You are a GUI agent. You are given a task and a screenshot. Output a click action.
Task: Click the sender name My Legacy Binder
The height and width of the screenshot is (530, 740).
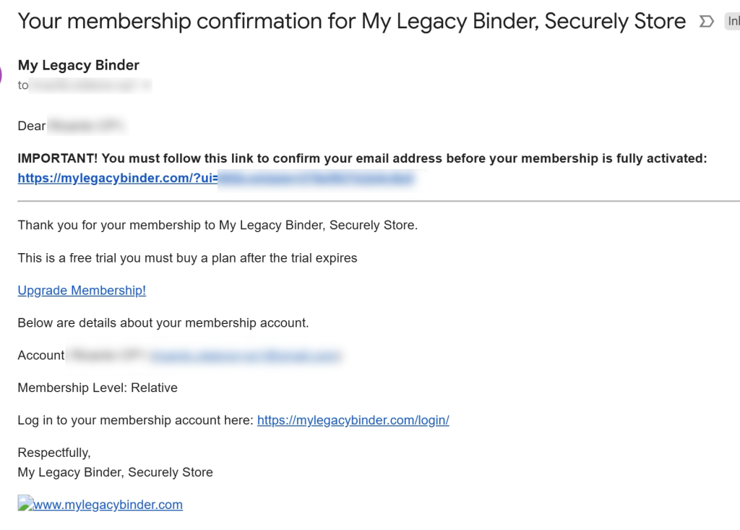pyautogui.click(x=78, y=65)
